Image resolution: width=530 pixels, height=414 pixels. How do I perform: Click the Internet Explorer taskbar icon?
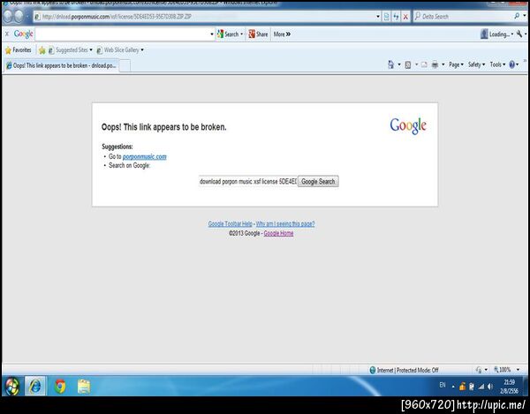click(x=35, y=386)
